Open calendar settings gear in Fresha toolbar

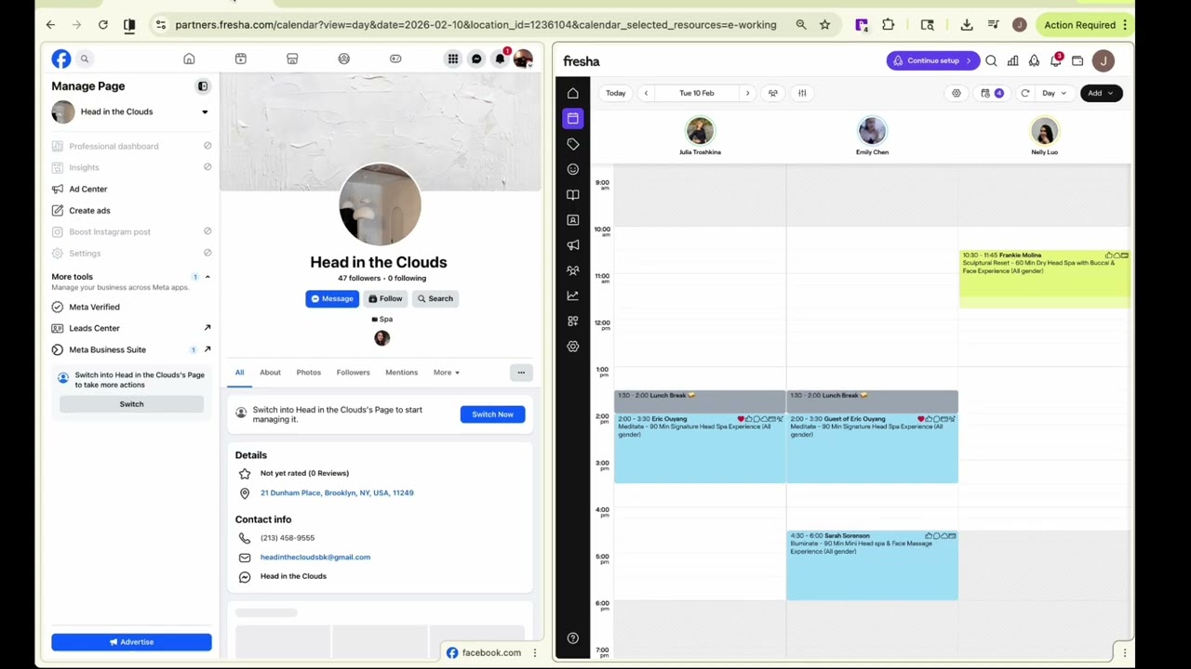tap(957, 93)
